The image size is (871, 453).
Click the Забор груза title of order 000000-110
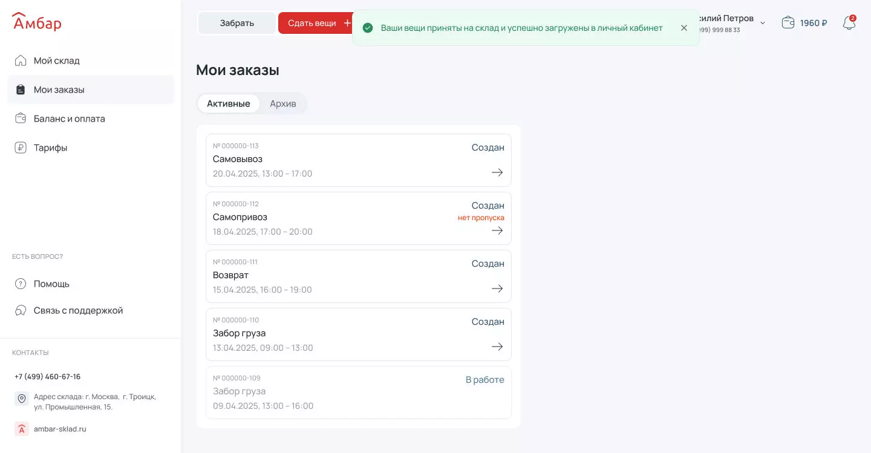240,333
